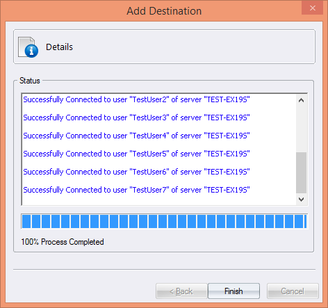328x308 pixels.
Task: Click the Status group label
Action: pos(30,81)
